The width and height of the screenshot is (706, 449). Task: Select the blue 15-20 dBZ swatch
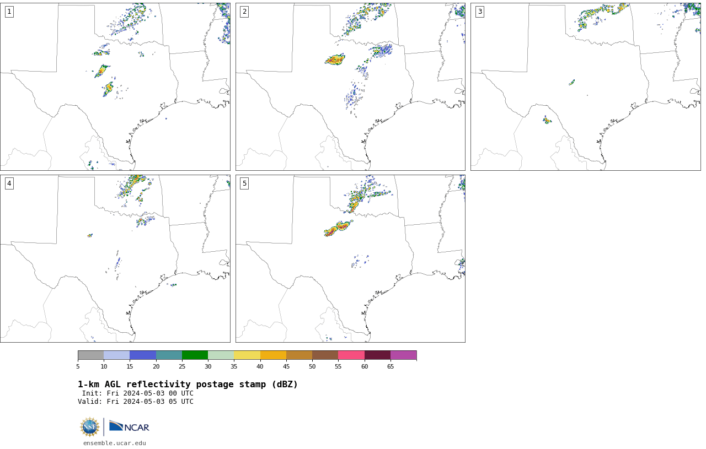pos(143,355)
